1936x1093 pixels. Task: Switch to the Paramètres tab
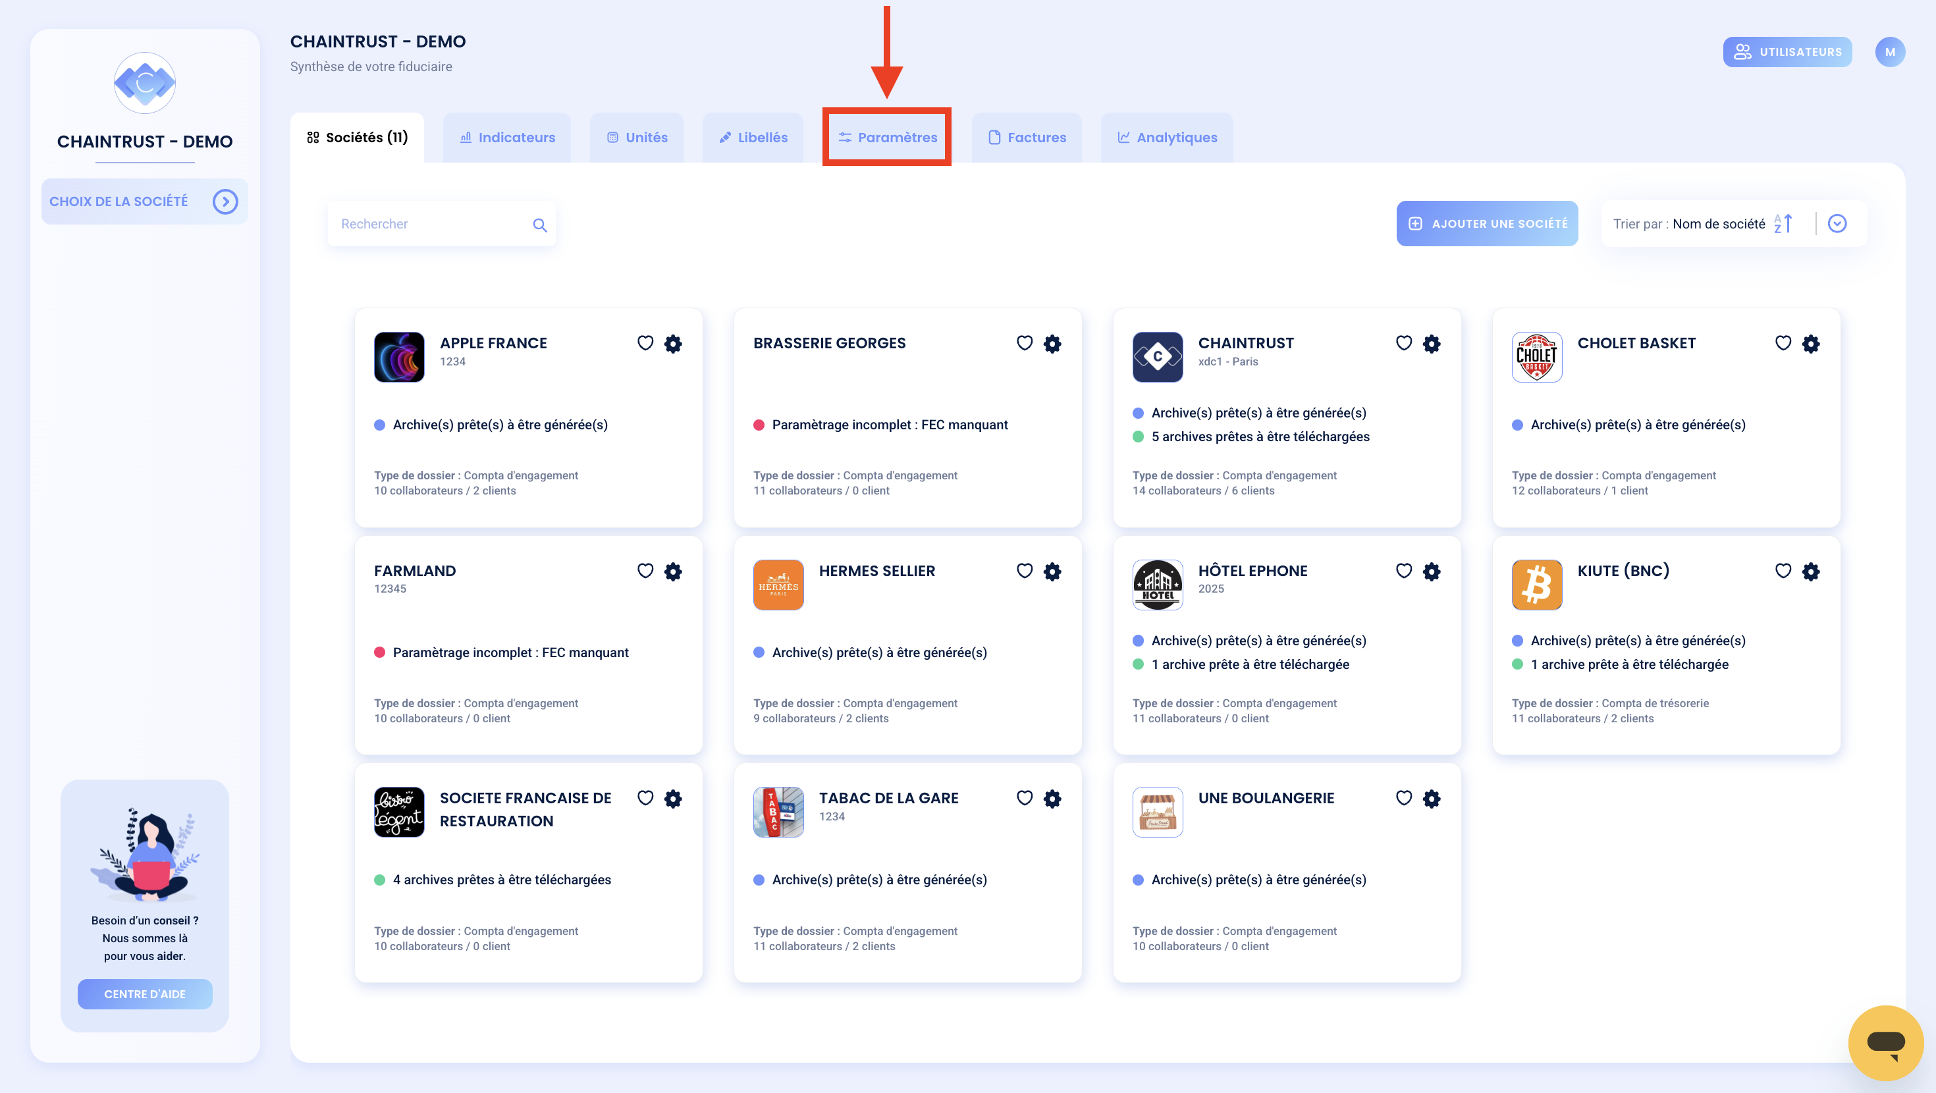coord(888,138)
